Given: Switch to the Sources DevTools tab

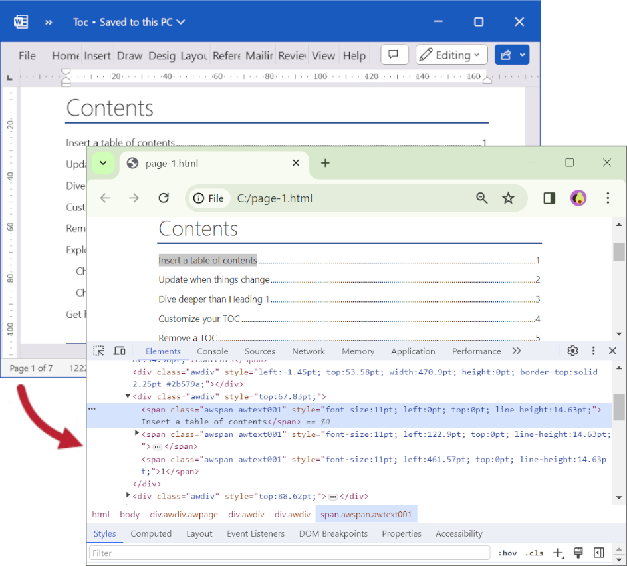Looking at the screenshot, I should click(260, 351).
